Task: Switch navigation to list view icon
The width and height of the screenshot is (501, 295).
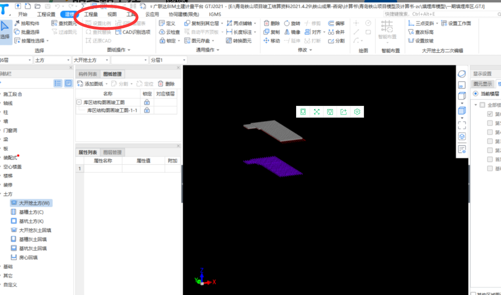Action: click(x=58, y=83)
